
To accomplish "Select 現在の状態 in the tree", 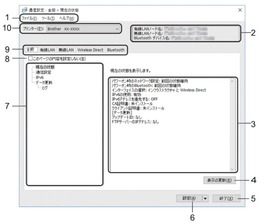I will (x=45, y=67).
